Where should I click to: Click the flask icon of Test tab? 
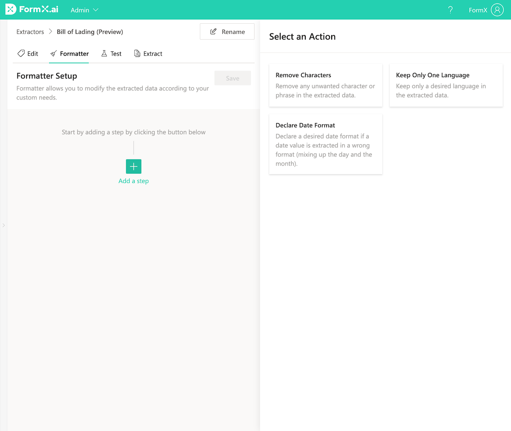[x=104, y=53]
